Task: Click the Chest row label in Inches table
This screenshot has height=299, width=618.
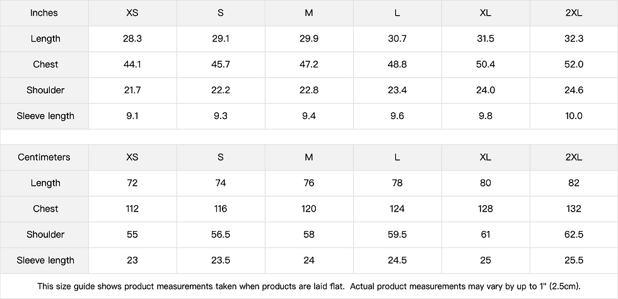Action: click(x=45, y=64)
